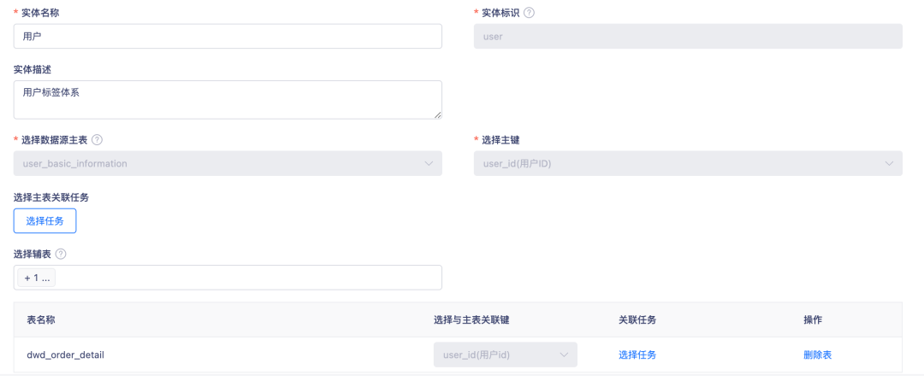Click the help icon beside 实体标识
The height and width of the screenshot is (381, 924).
coord(530,13)
